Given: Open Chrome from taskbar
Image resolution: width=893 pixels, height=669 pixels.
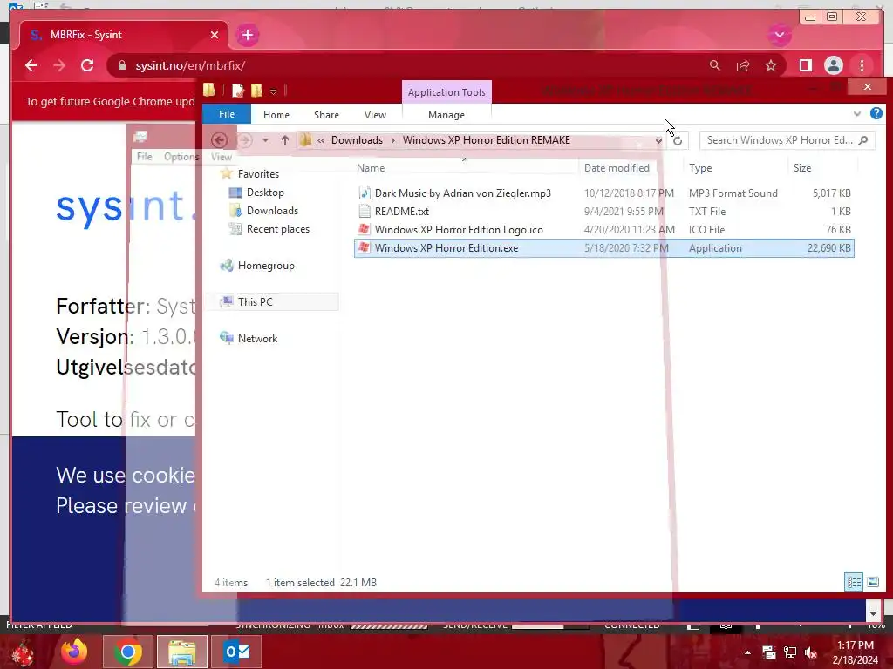Looking at the screenshot, I should click(x=127, y=652).
